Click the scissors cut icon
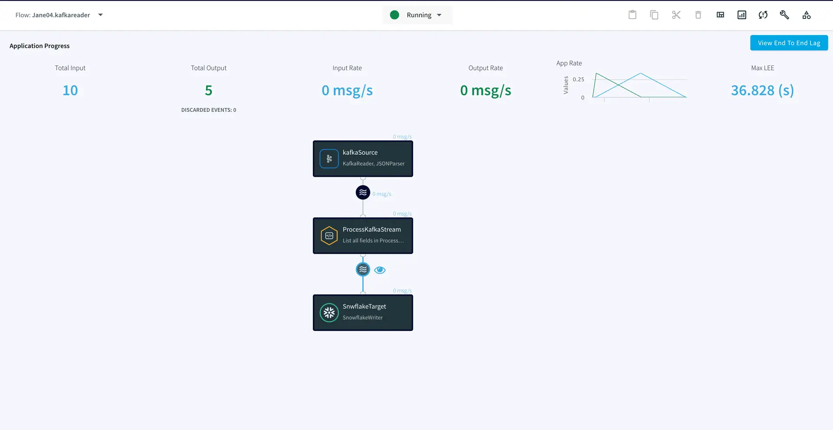The width and height of the screenshot is (833, 430). point(676,15)
